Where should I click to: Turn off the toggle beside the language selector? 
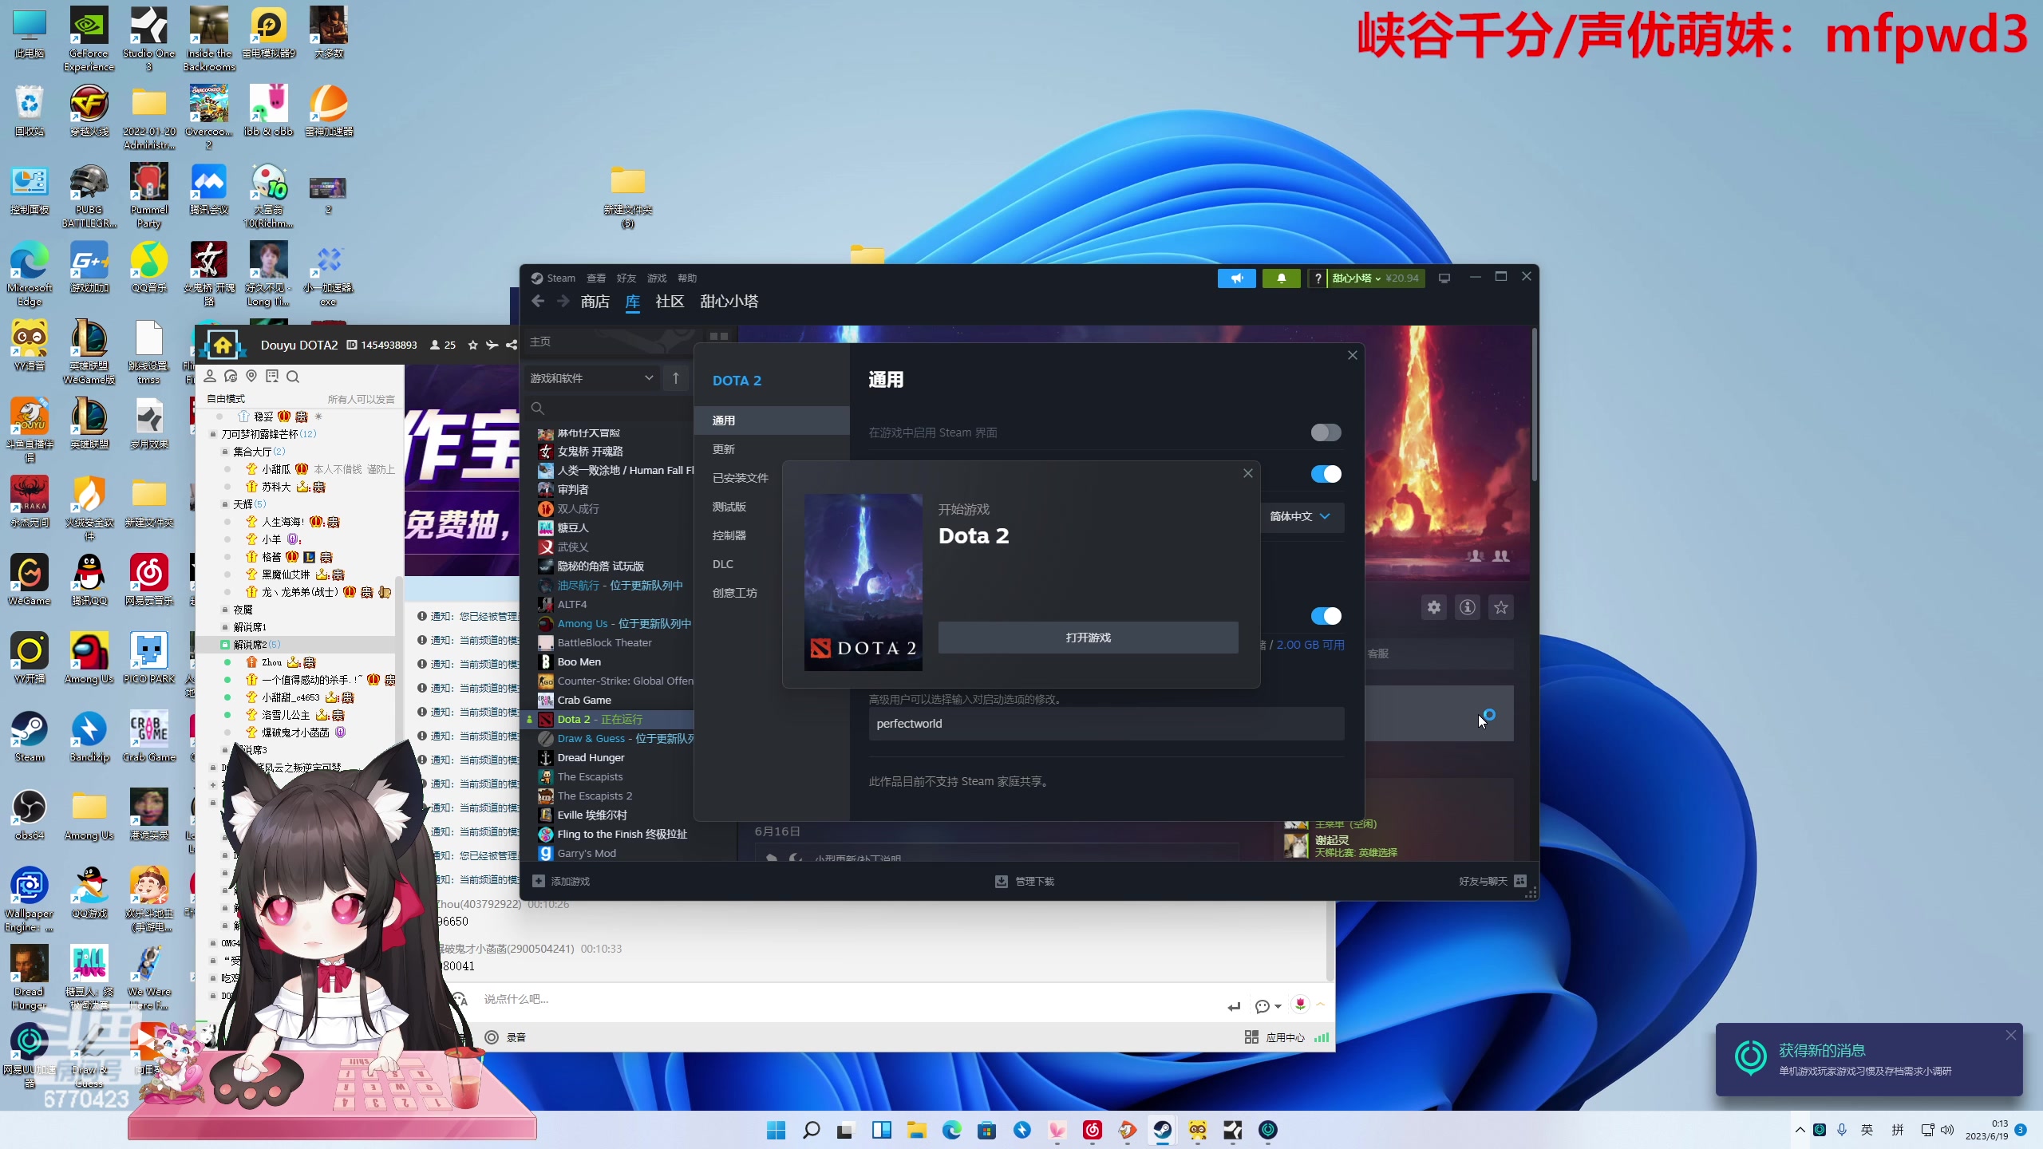(x=1324, y=473)
